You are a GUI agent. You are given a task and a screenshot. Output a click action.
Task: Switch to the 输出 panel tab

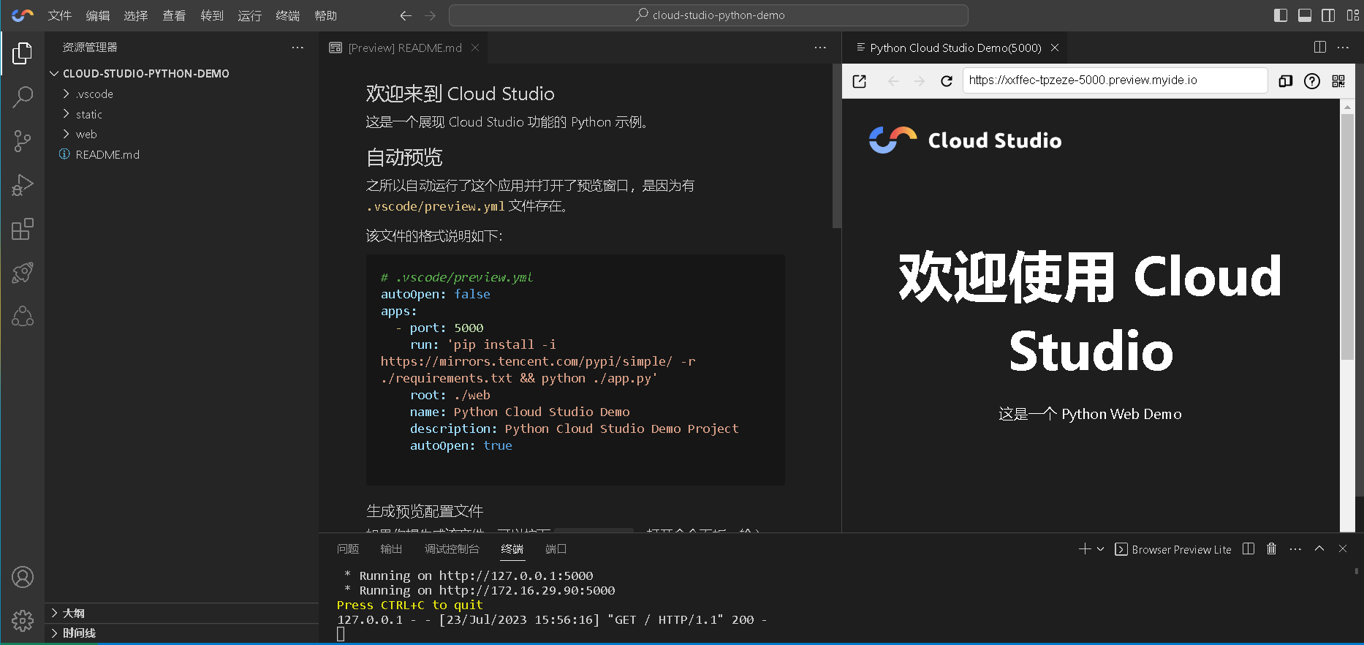(392, 549)
